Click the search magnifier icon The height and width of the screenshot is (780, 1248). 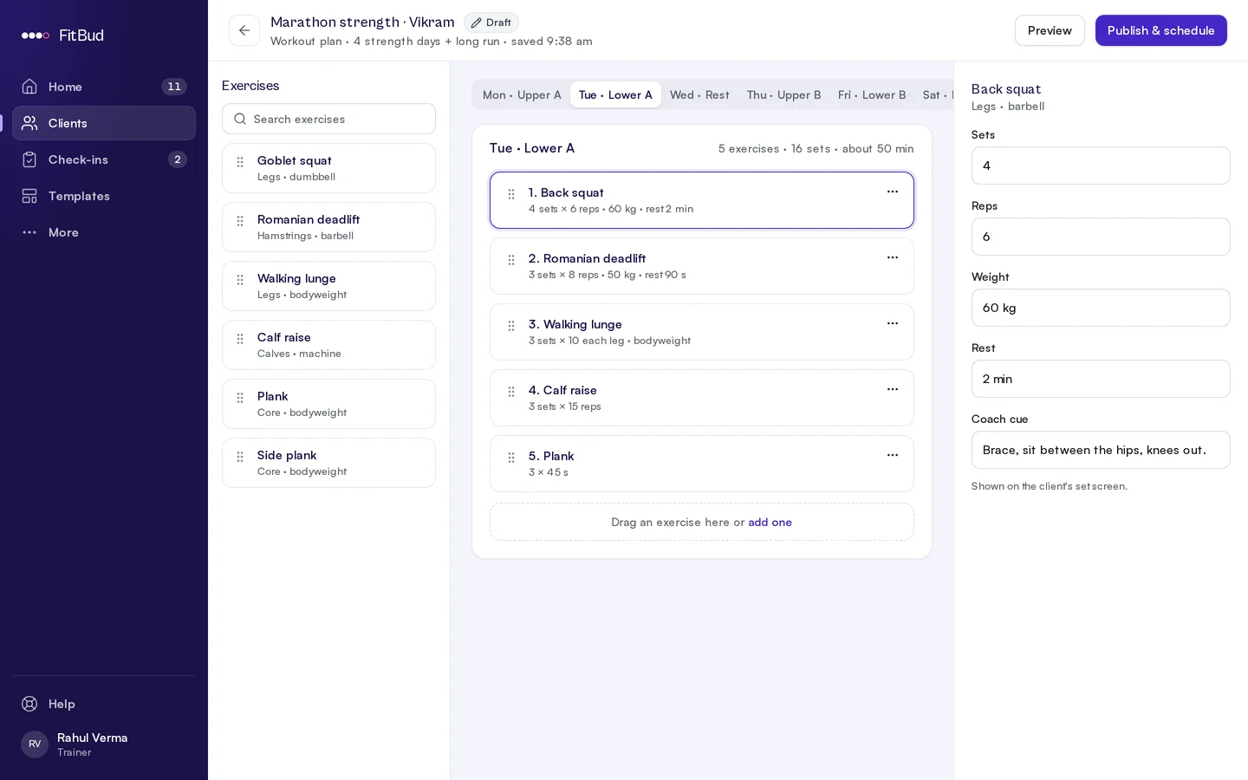240,119
